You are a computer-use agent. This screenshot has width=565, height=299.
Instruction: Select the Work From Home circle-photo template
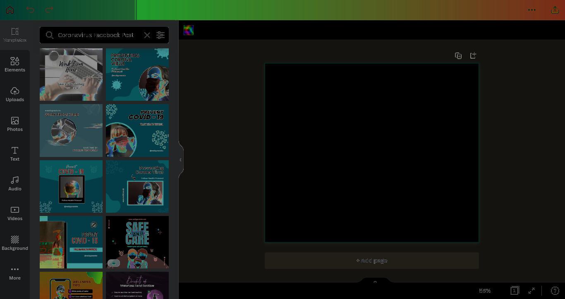[71, 131]
